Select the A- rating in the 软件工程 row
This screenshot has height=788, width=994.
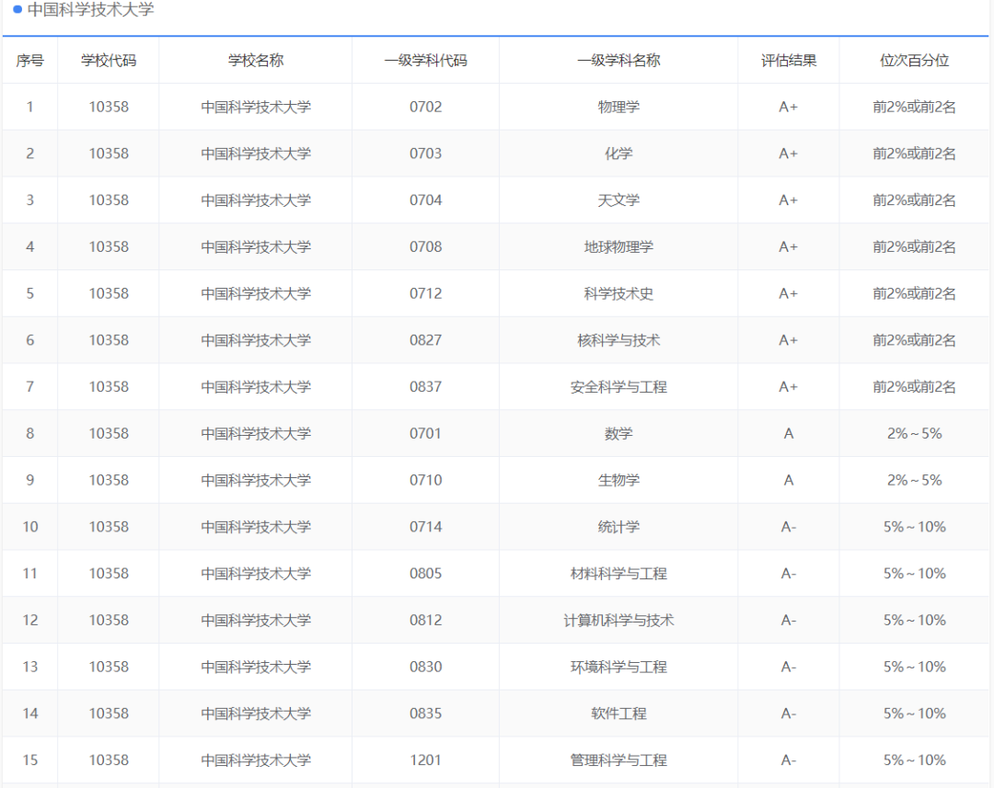[789, 714]
